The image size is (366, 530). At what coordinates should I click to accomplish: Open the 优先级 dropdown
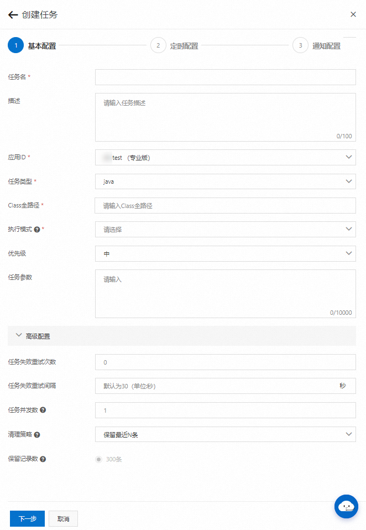[226, 253]
